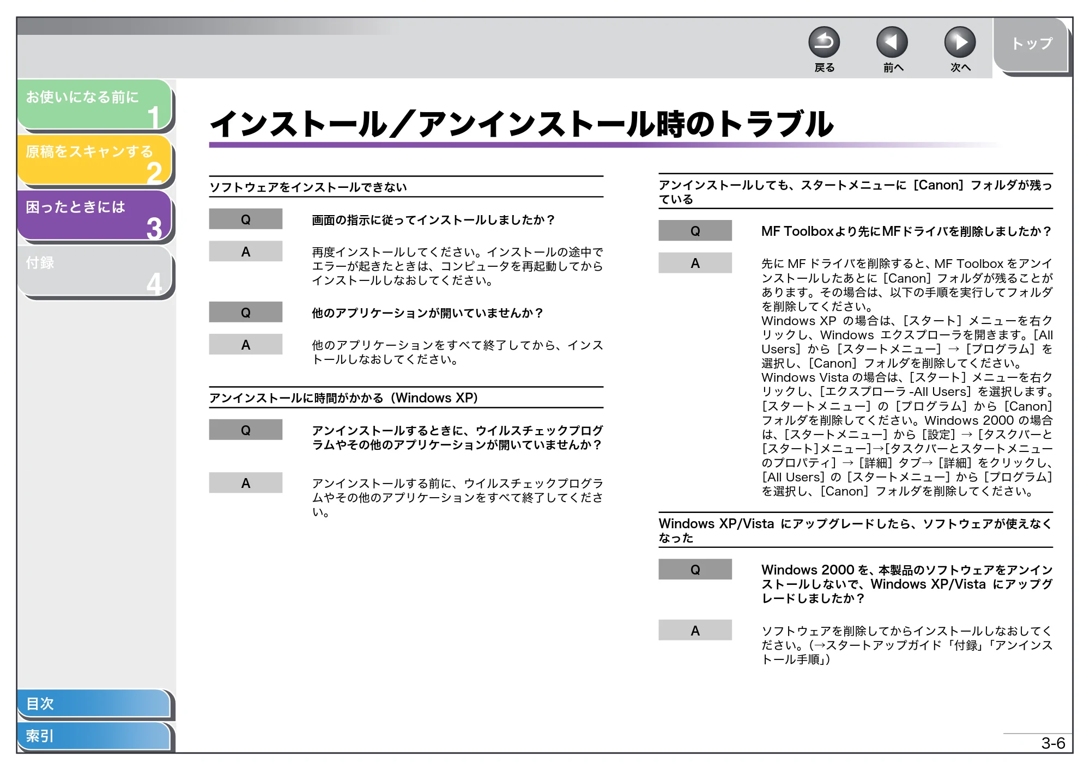Open the トップ tab
Image resolution: width=1090 pixels, height=770 pixels.
[1031, 45]
